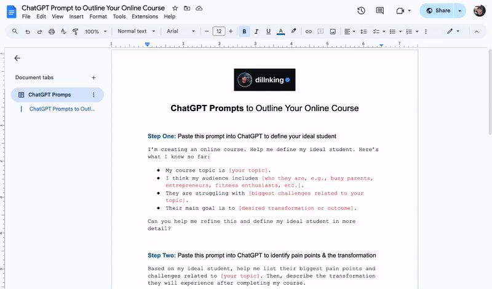Open the text color picker

(x=281, y=31)
